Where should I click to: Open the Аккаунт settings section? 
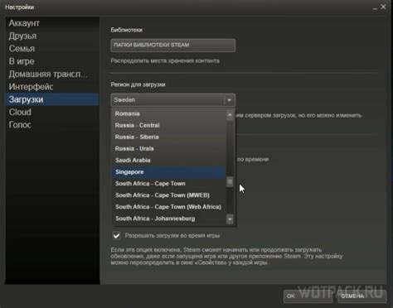coord(52,23)
